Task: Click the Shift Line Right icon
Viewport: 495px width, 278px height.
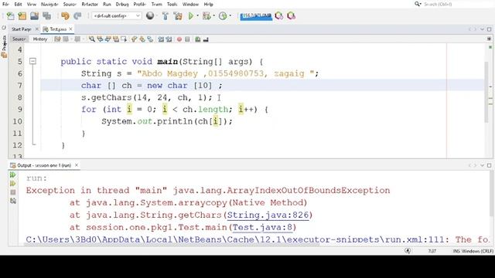Action: pyautogui.click(x=169, y=39)
